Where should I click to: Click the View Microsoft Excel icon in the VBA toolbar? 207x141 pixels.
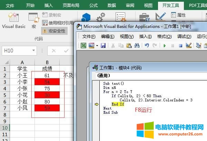[x=83, y=46]
